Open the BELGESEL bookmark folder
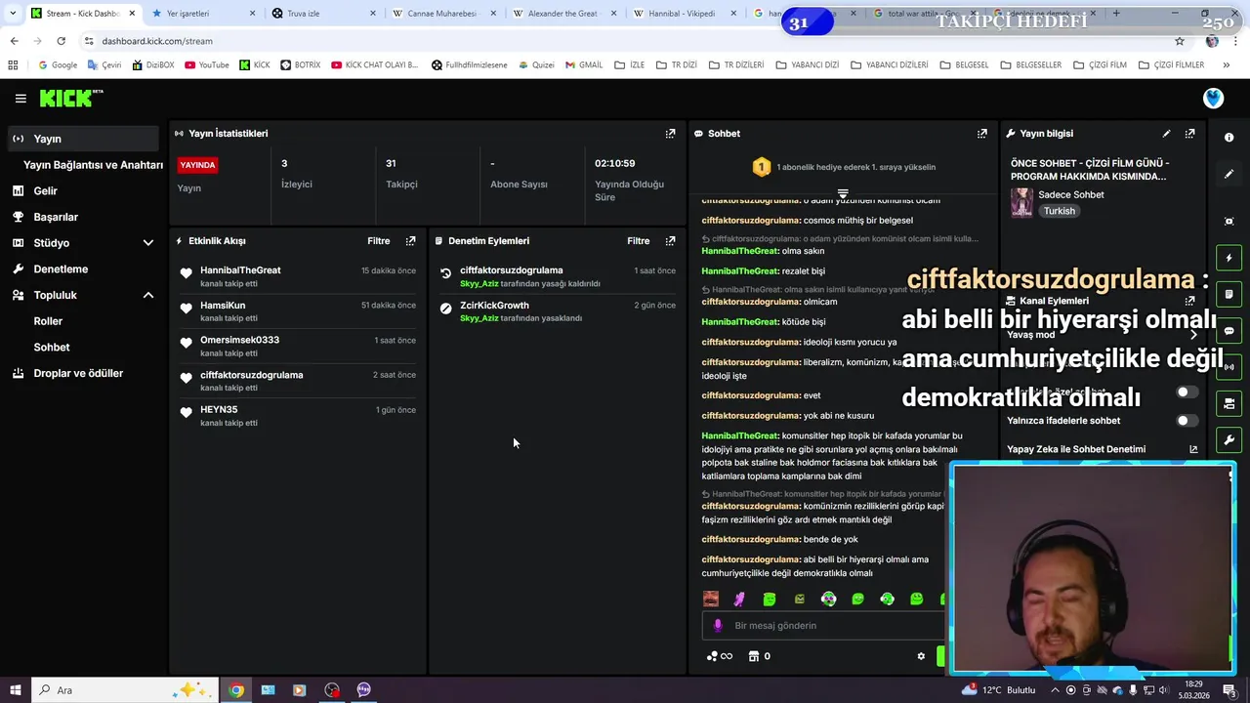 point(965,65)
